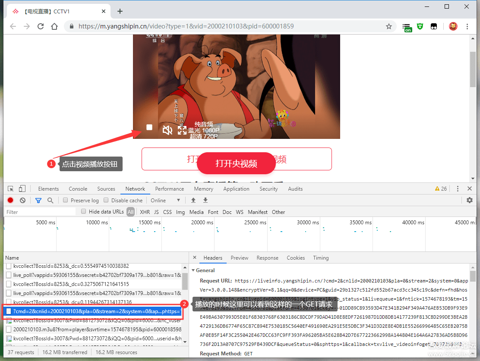
Task: Switch to the Console tab
Action: pyautogui.click(x=78, y=189)
